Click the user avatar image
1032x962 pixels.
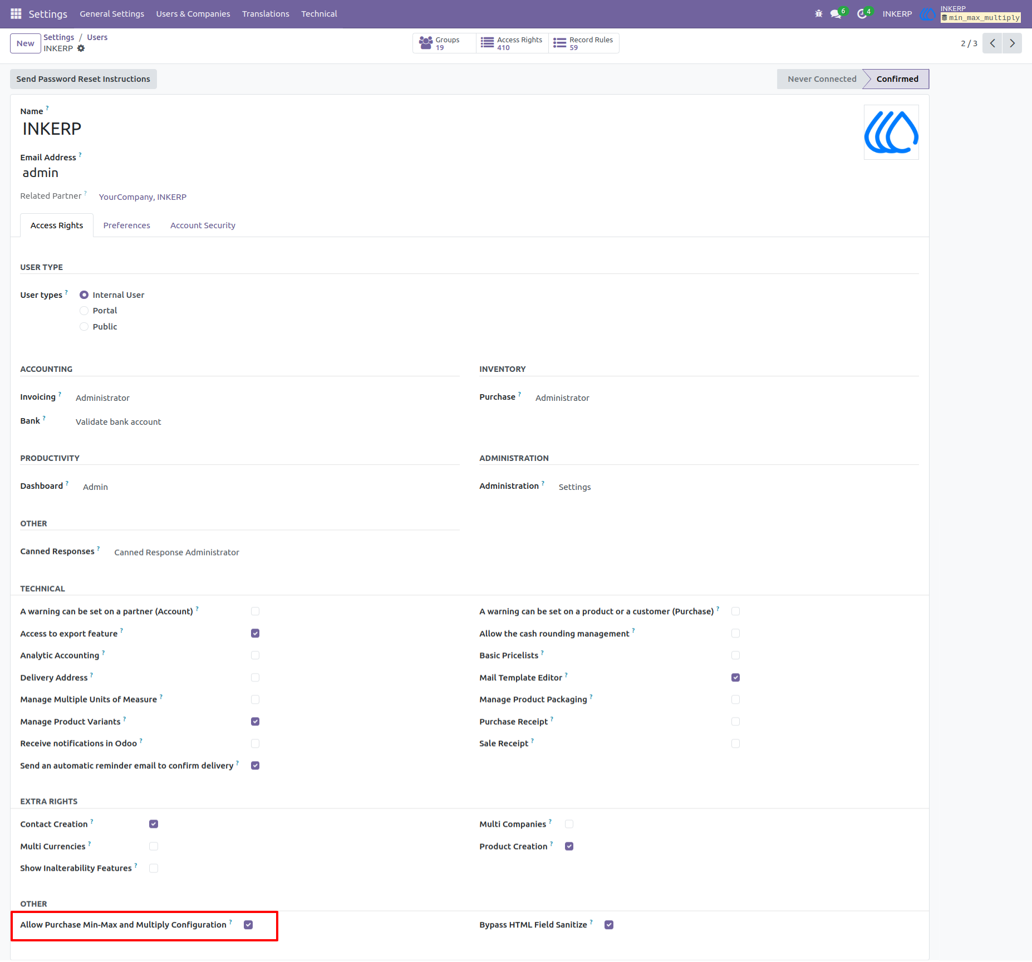(x=891, y=132)
